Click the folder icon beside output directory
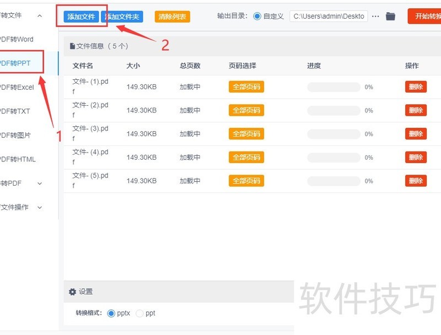 coord(391,16)
